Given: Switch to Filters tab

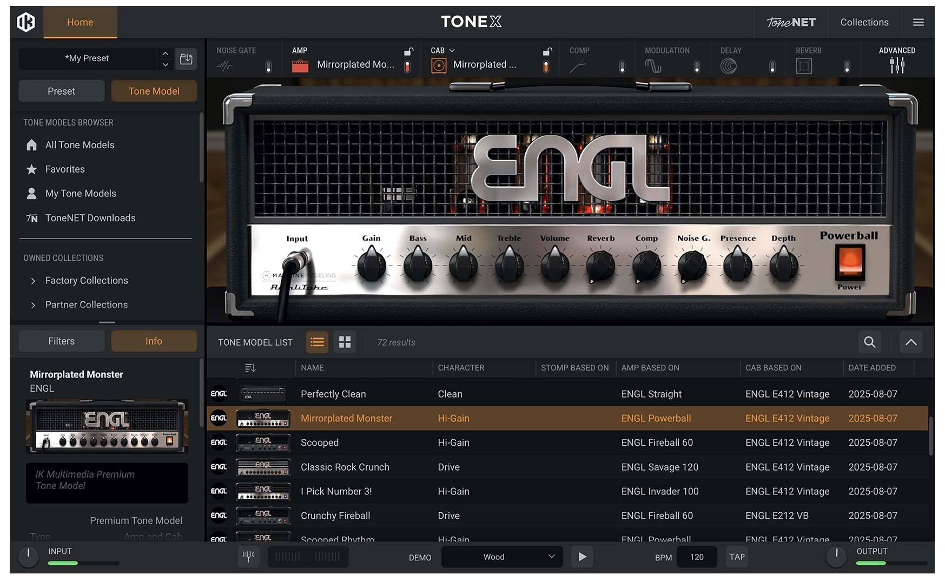Looking at the screenshot, I should pyautogui.click(x=62, y=341).
